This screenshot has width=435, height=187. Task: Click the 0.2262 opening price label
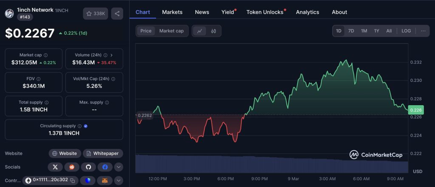pos(144,115)
